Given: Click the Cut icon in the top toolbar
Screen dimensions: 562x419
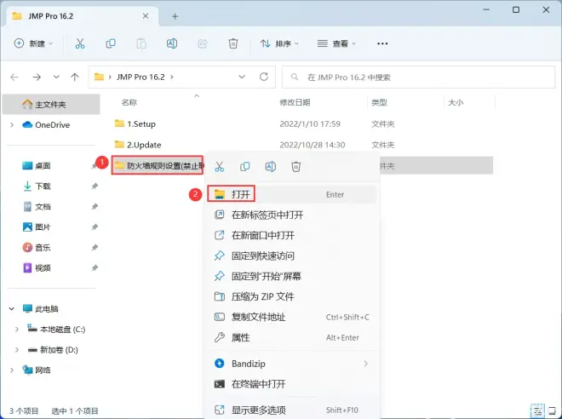Looking at the screenshot, I should [80, 43].
